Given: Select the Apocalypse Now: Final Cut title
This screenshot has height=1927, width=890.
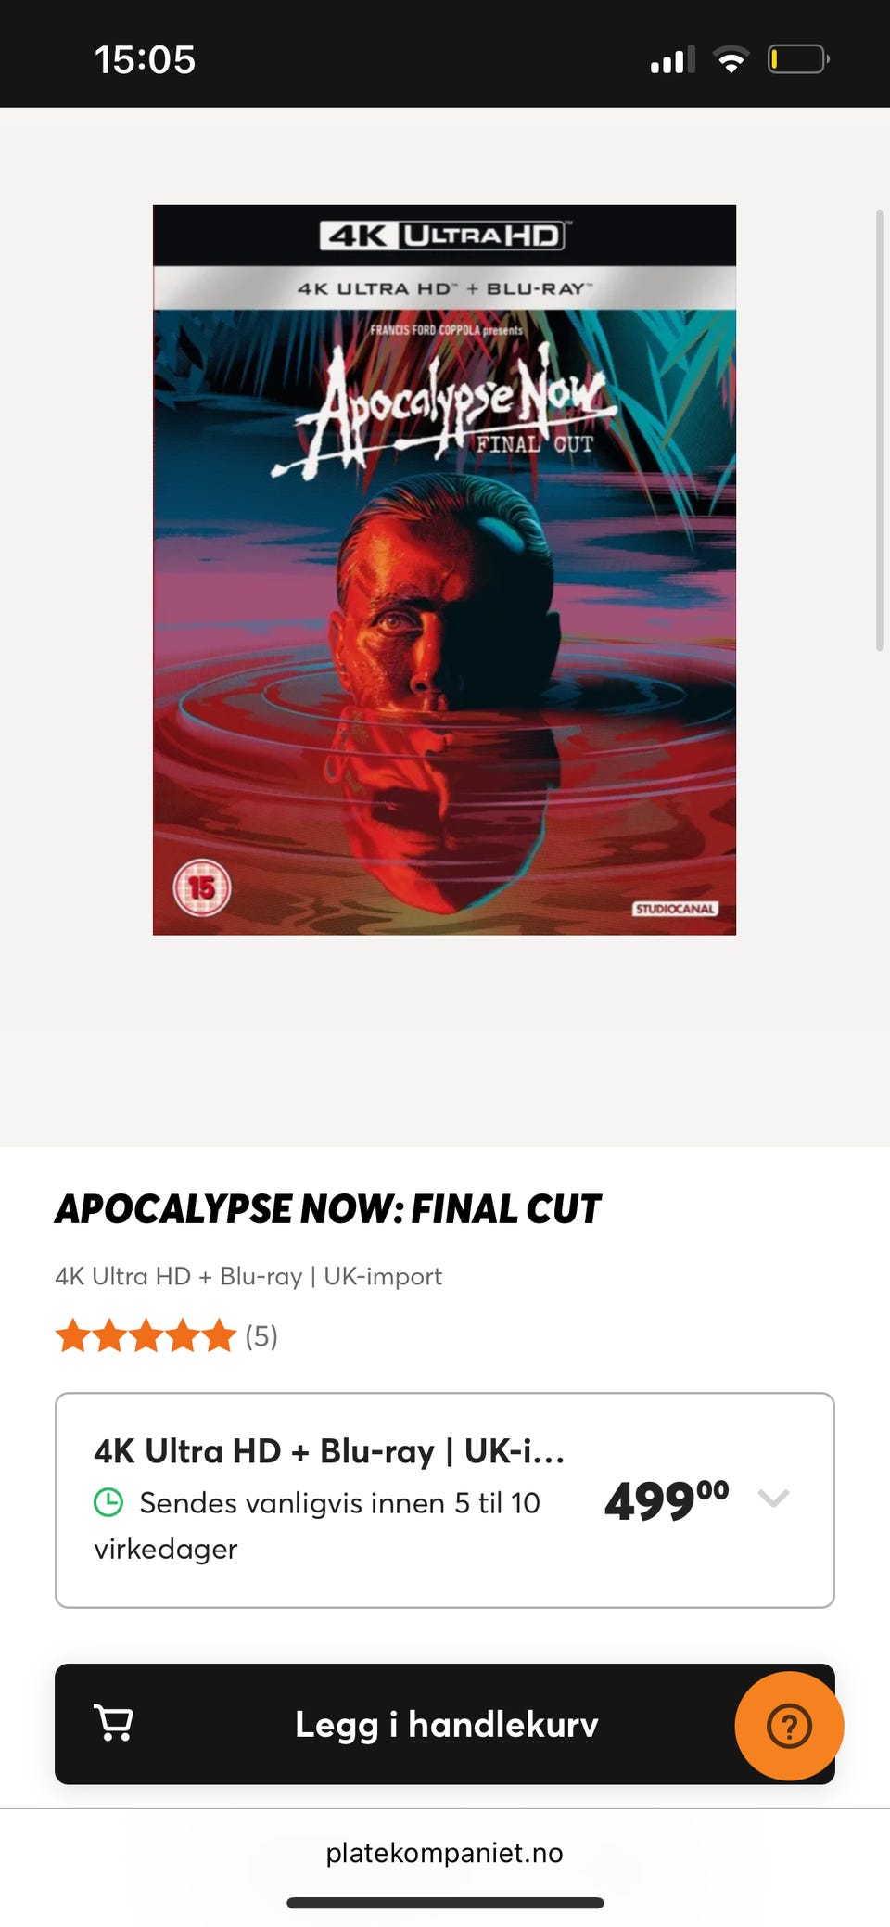Looking at the screenshot, I should click(x=328, y=1209).
